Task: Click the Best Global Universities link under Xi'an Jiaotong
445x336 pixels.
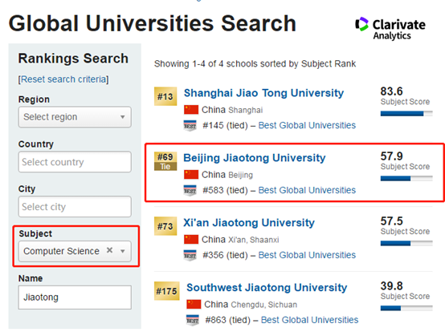Action: coord(307,255)
